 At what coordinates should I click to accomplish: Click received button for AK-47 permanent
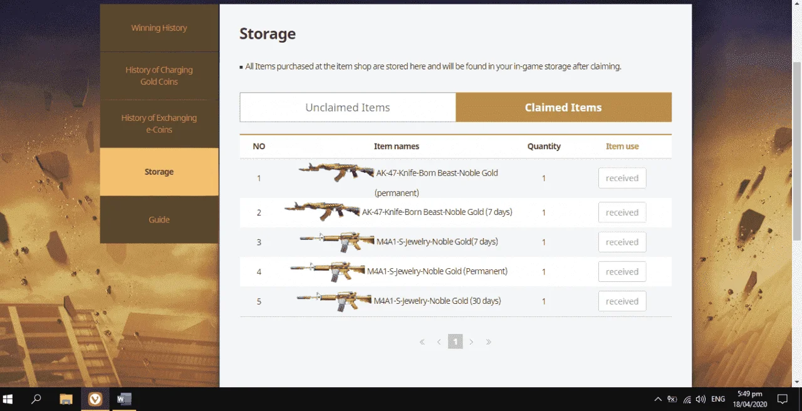[x=622, y=178]
